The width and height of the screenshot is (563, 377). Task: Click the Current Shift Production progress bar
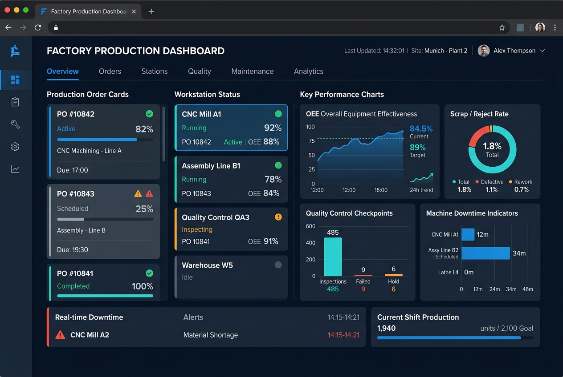tap(455, 338)
